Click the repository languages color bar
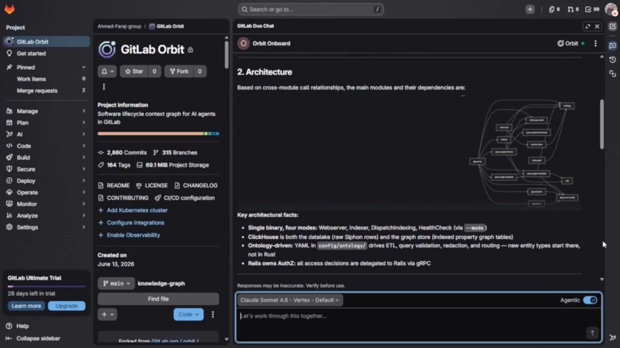 pyautogui.click(x=158, y=134)
